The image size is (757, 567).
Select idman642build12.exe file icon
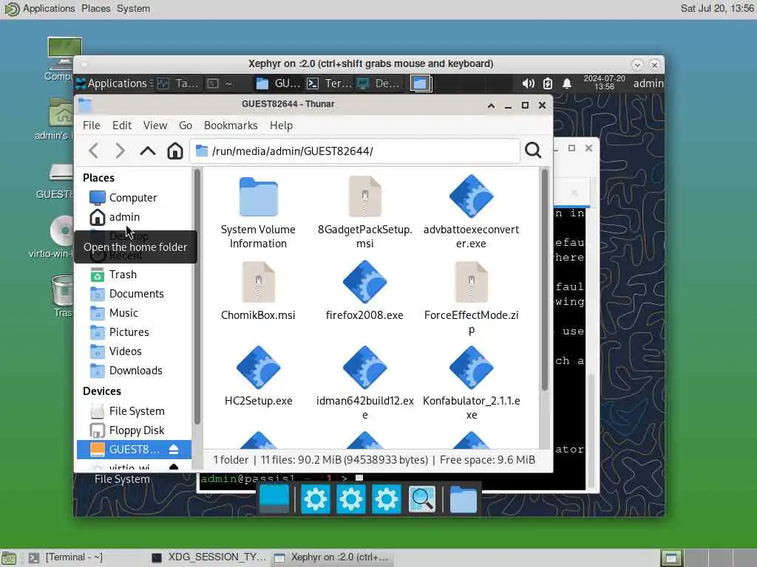coord(365,368)
